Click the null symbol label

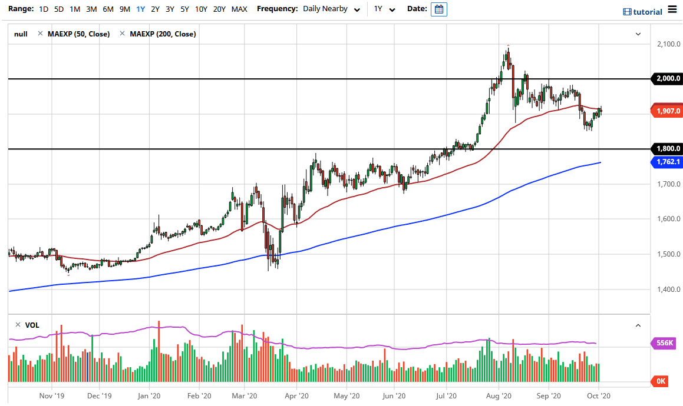click(21, 34)
